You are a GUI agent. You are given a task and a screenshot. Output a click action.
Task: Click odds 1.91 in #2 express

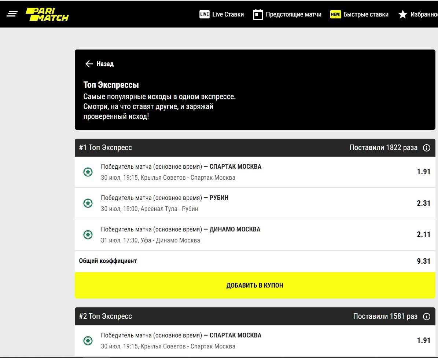(423, 340)
